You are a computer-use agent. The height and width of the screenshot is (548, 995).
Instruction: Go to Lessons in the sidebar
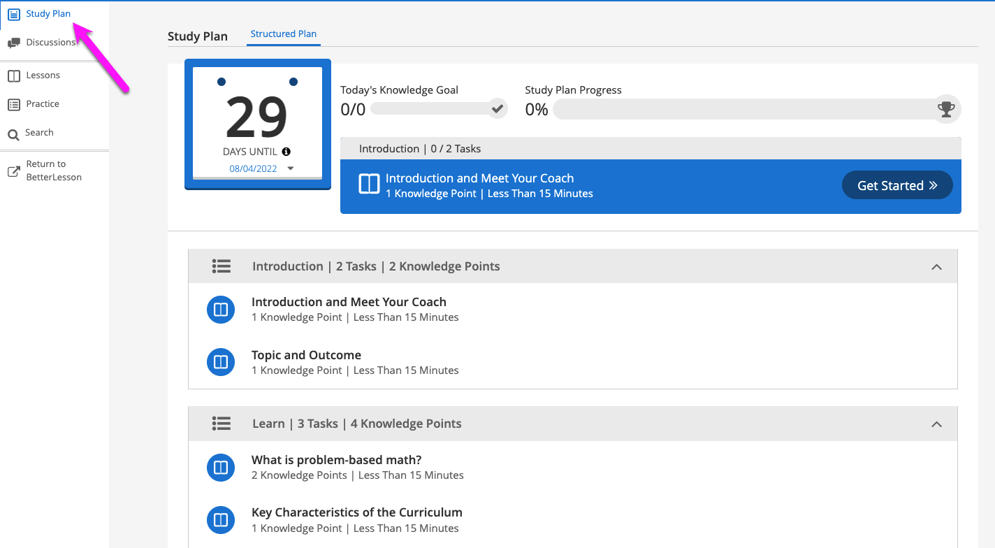(43, 75)
